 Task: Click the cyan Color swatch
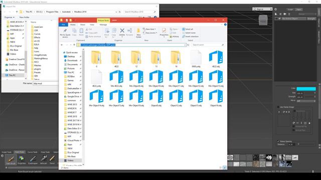pyautogui.click(x=306, y=88)
